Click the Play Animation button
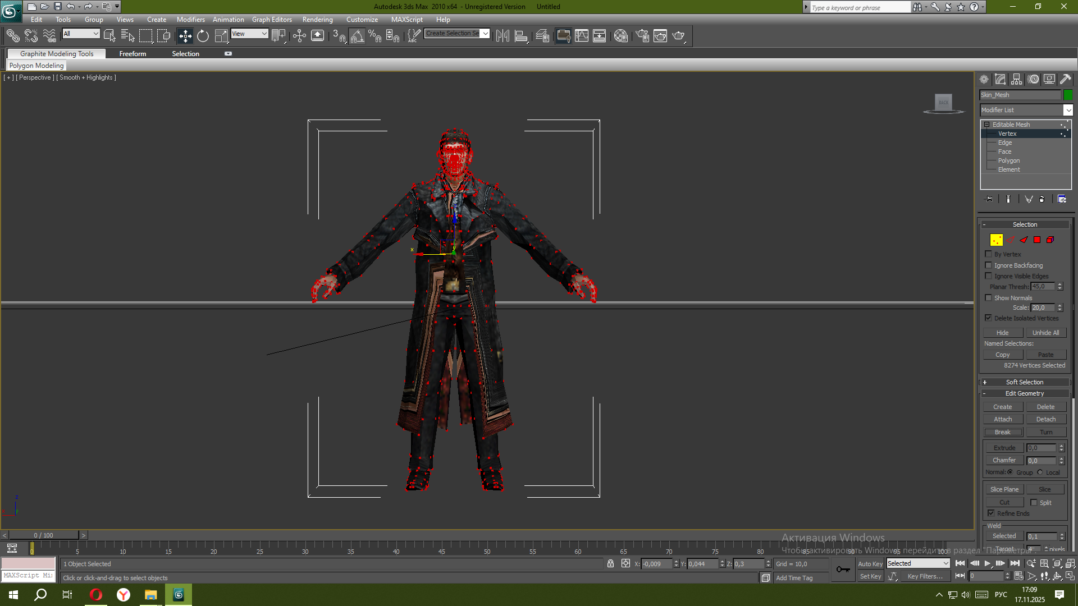Image resolution: width=1078 pixels, height=606 pixels. click(987, 563)
